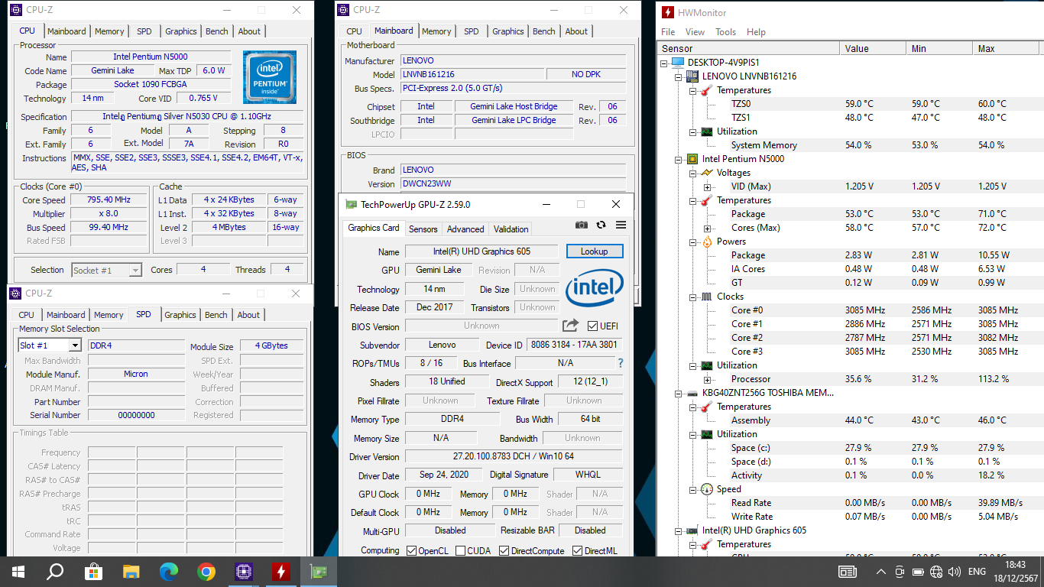Screen dimensions: 1044x587
Task: Open Bench tab in CPU-Z Mainboard window
Action: pos(544,31)
